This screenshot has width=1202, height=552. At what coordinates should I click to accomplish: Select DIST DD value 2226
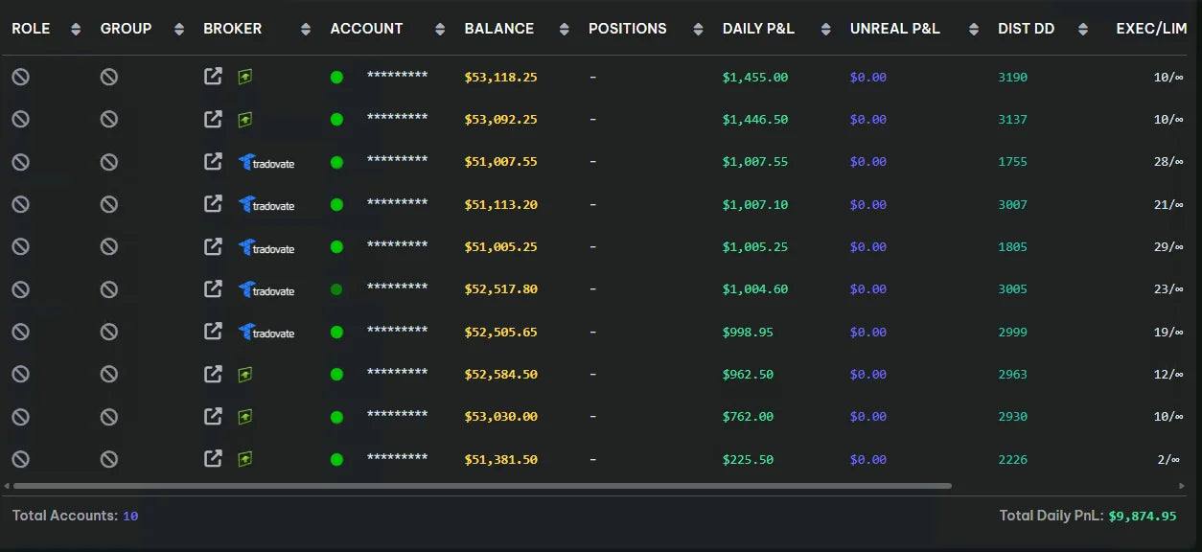point(1012,459)
